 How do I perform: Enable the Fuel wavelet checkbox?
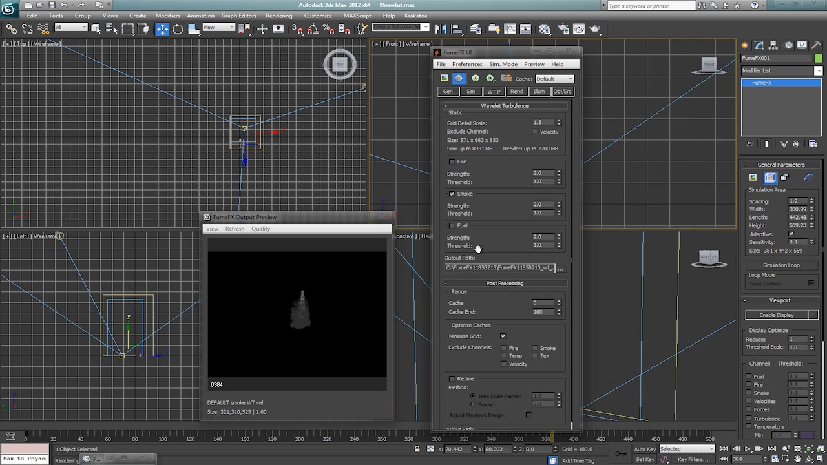pyautogui.click(x=452, y=225)
